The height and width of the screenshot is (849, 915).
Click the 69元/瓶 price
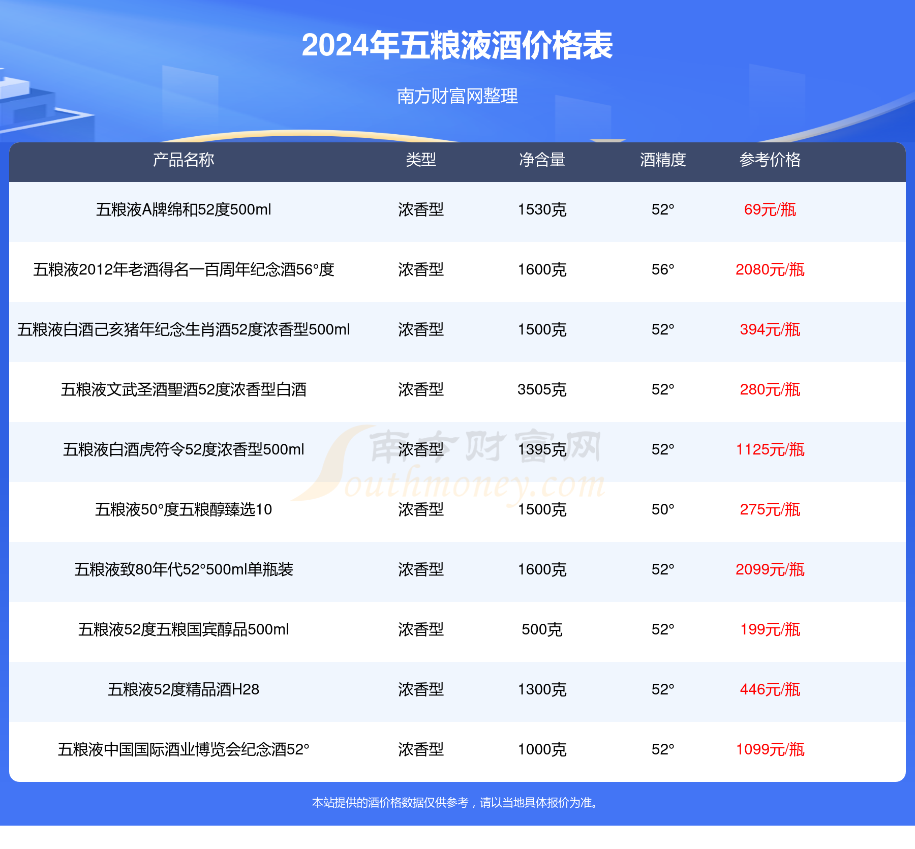click(770, 209)
